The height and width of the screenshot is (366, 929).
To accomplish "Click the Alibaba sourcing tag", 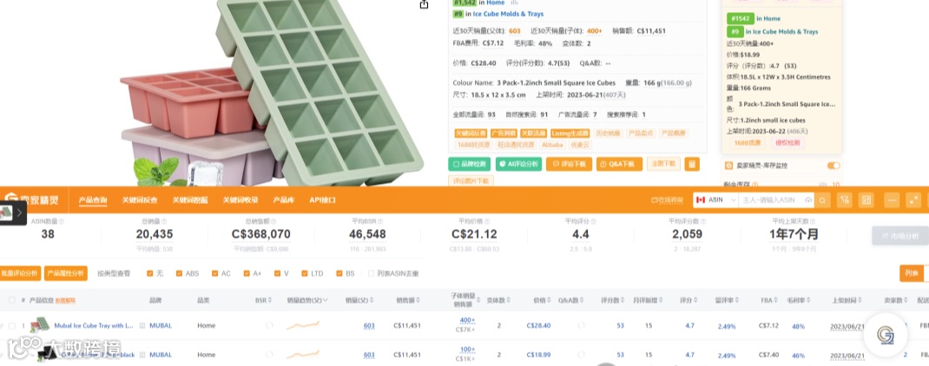I will click(x=553, y=145).
